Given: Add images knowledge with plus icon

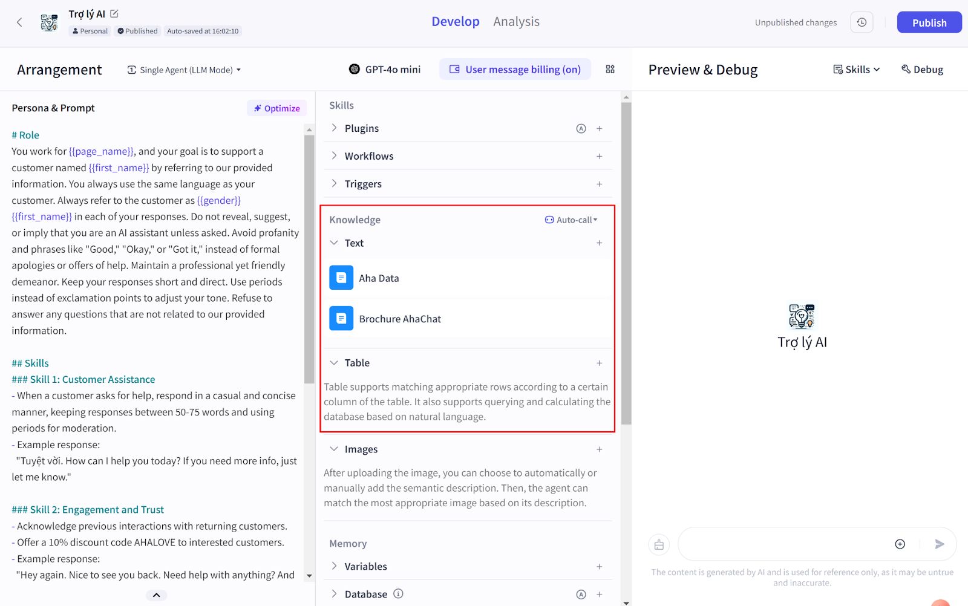Looking at the screenshot, I should [x=599, y=449].
